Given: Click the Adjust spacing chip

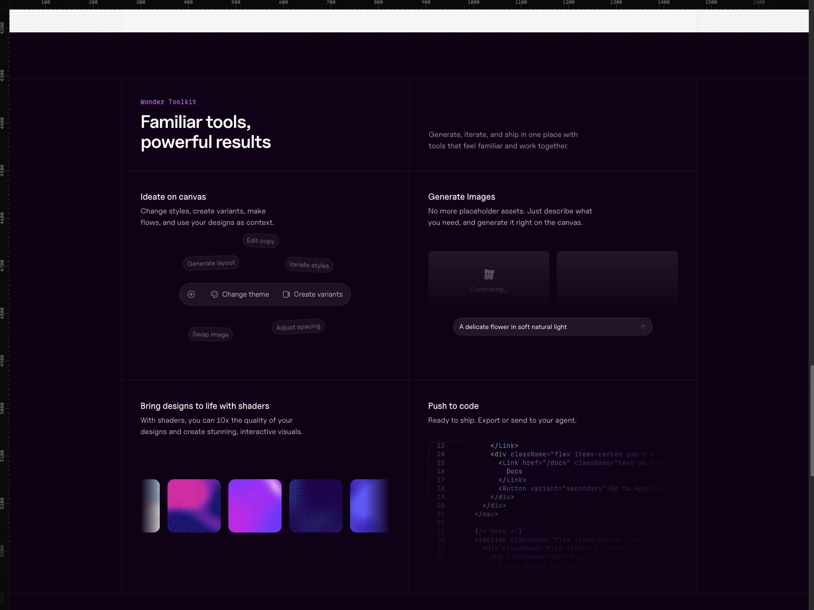Looking at the screenshot, I should 298,327.
